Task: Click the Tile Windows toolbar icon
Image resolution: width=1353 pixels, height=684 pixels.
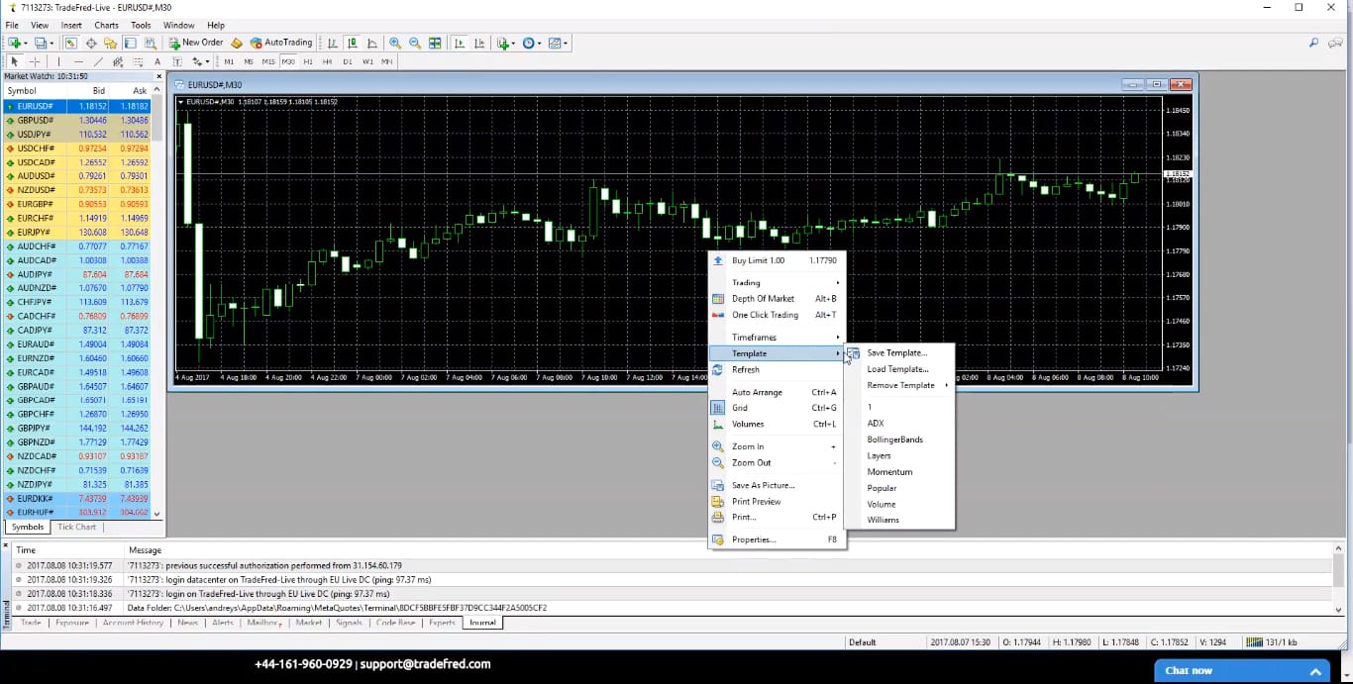Action: 435,43
